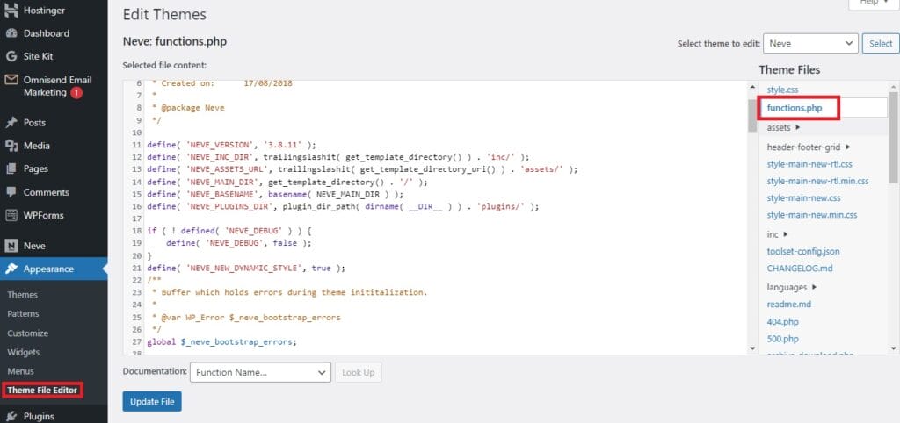Click code line 11 defining NEVE_VERSION

point(231,145)
